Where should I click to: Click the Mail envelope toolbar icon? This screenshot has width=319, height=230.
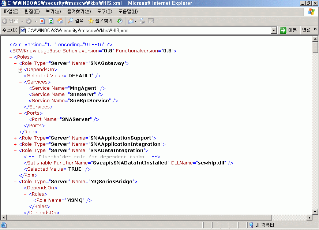click(x=131, y=21)
